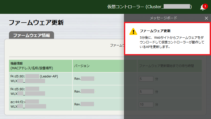Click the ファームウェア更新 page heading
The width and height of the screenshot is (211, 119).
(36, 23)
